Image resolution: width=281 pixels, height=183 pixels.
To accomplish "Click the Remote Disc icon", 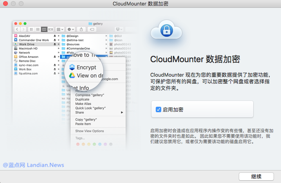I will click(x=16, y=61).
